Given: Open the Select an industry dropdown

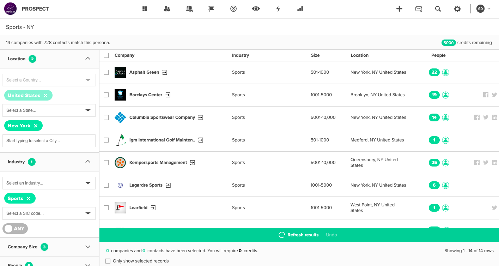Looking at the screenshot, I should (x=49, y=183).
